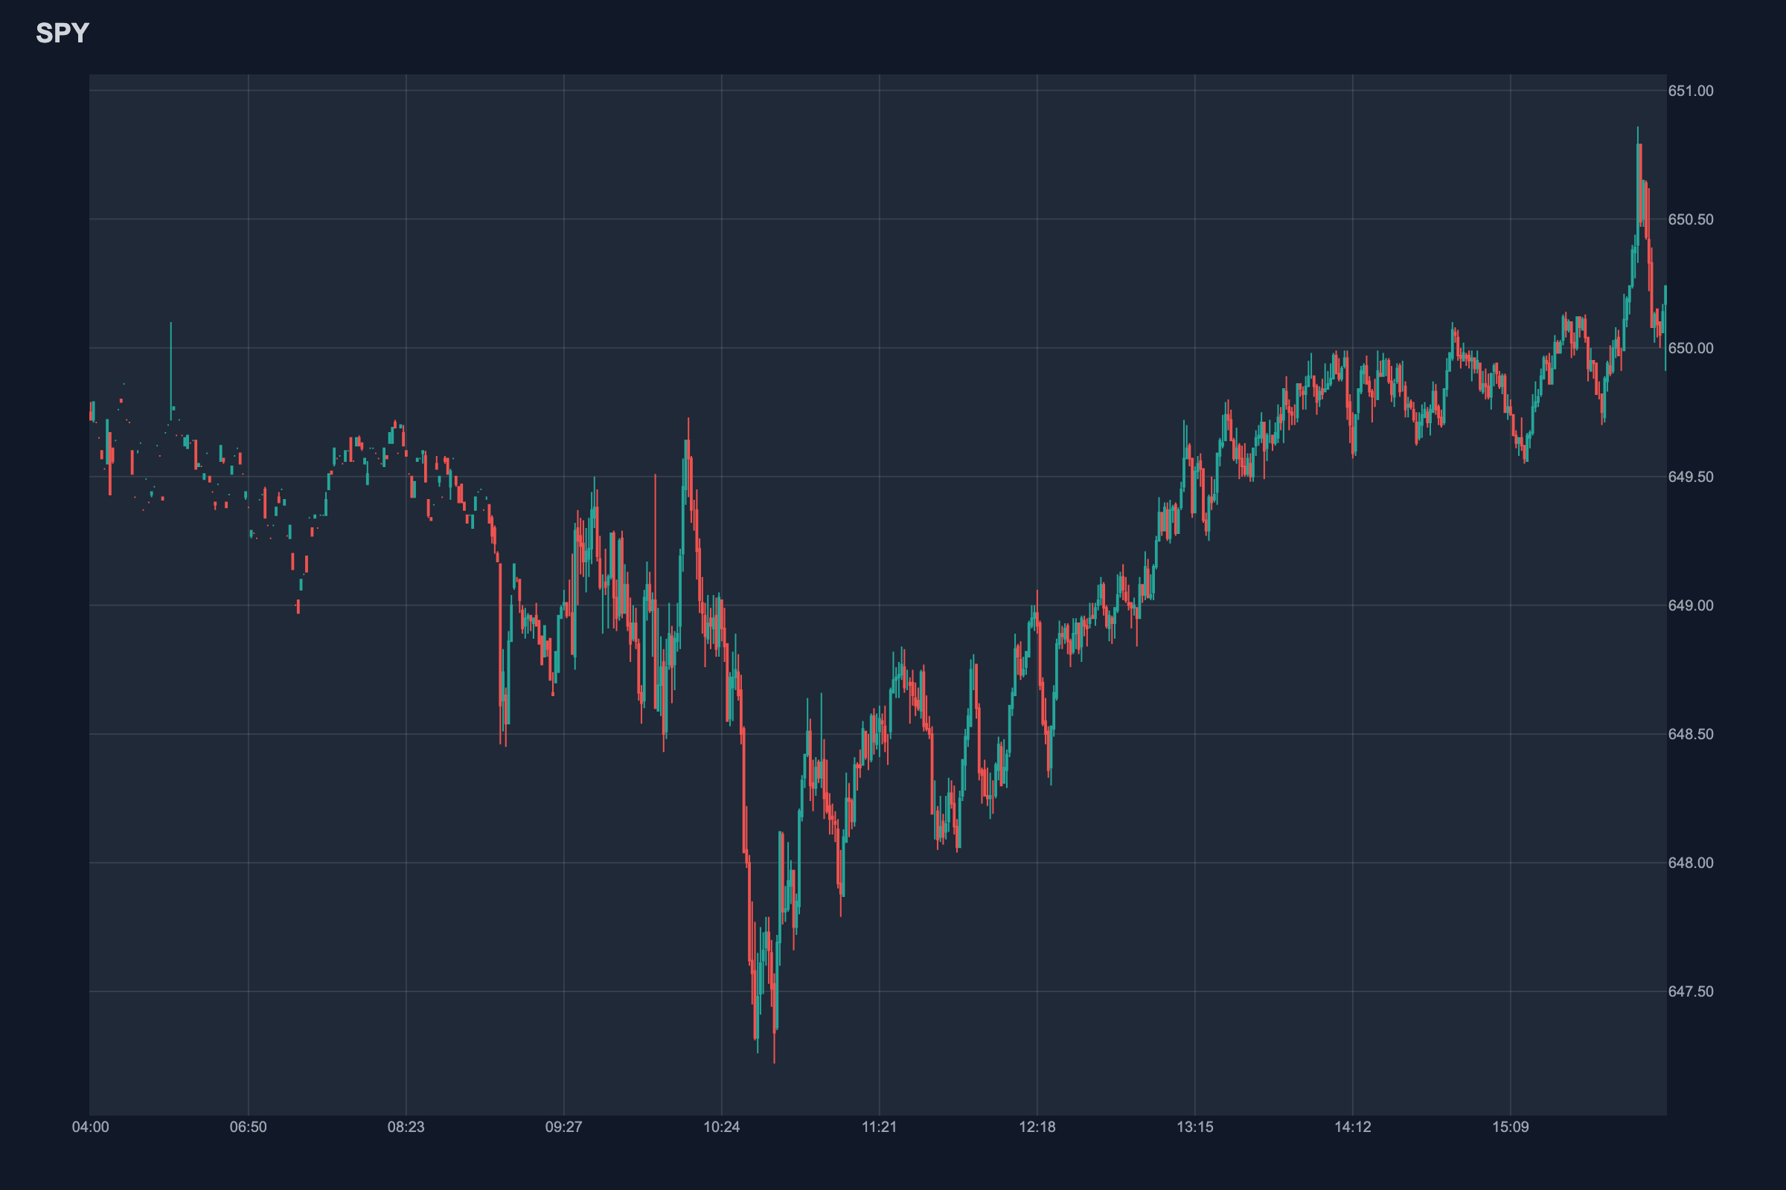This screenshot has height=1190, width=1786.
Task: Select the 13:15 time axis label
Action: tap(1195, 1127)
